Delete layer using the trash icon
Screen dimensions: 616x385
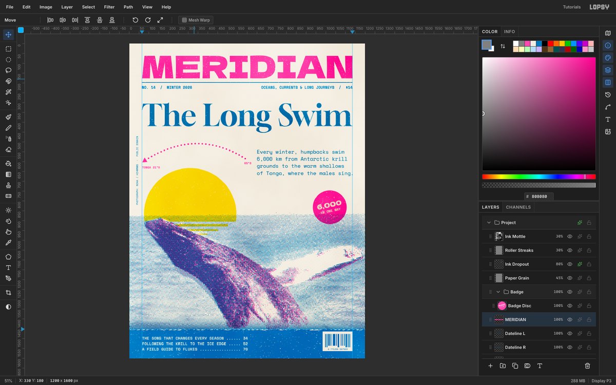point(588,366)
